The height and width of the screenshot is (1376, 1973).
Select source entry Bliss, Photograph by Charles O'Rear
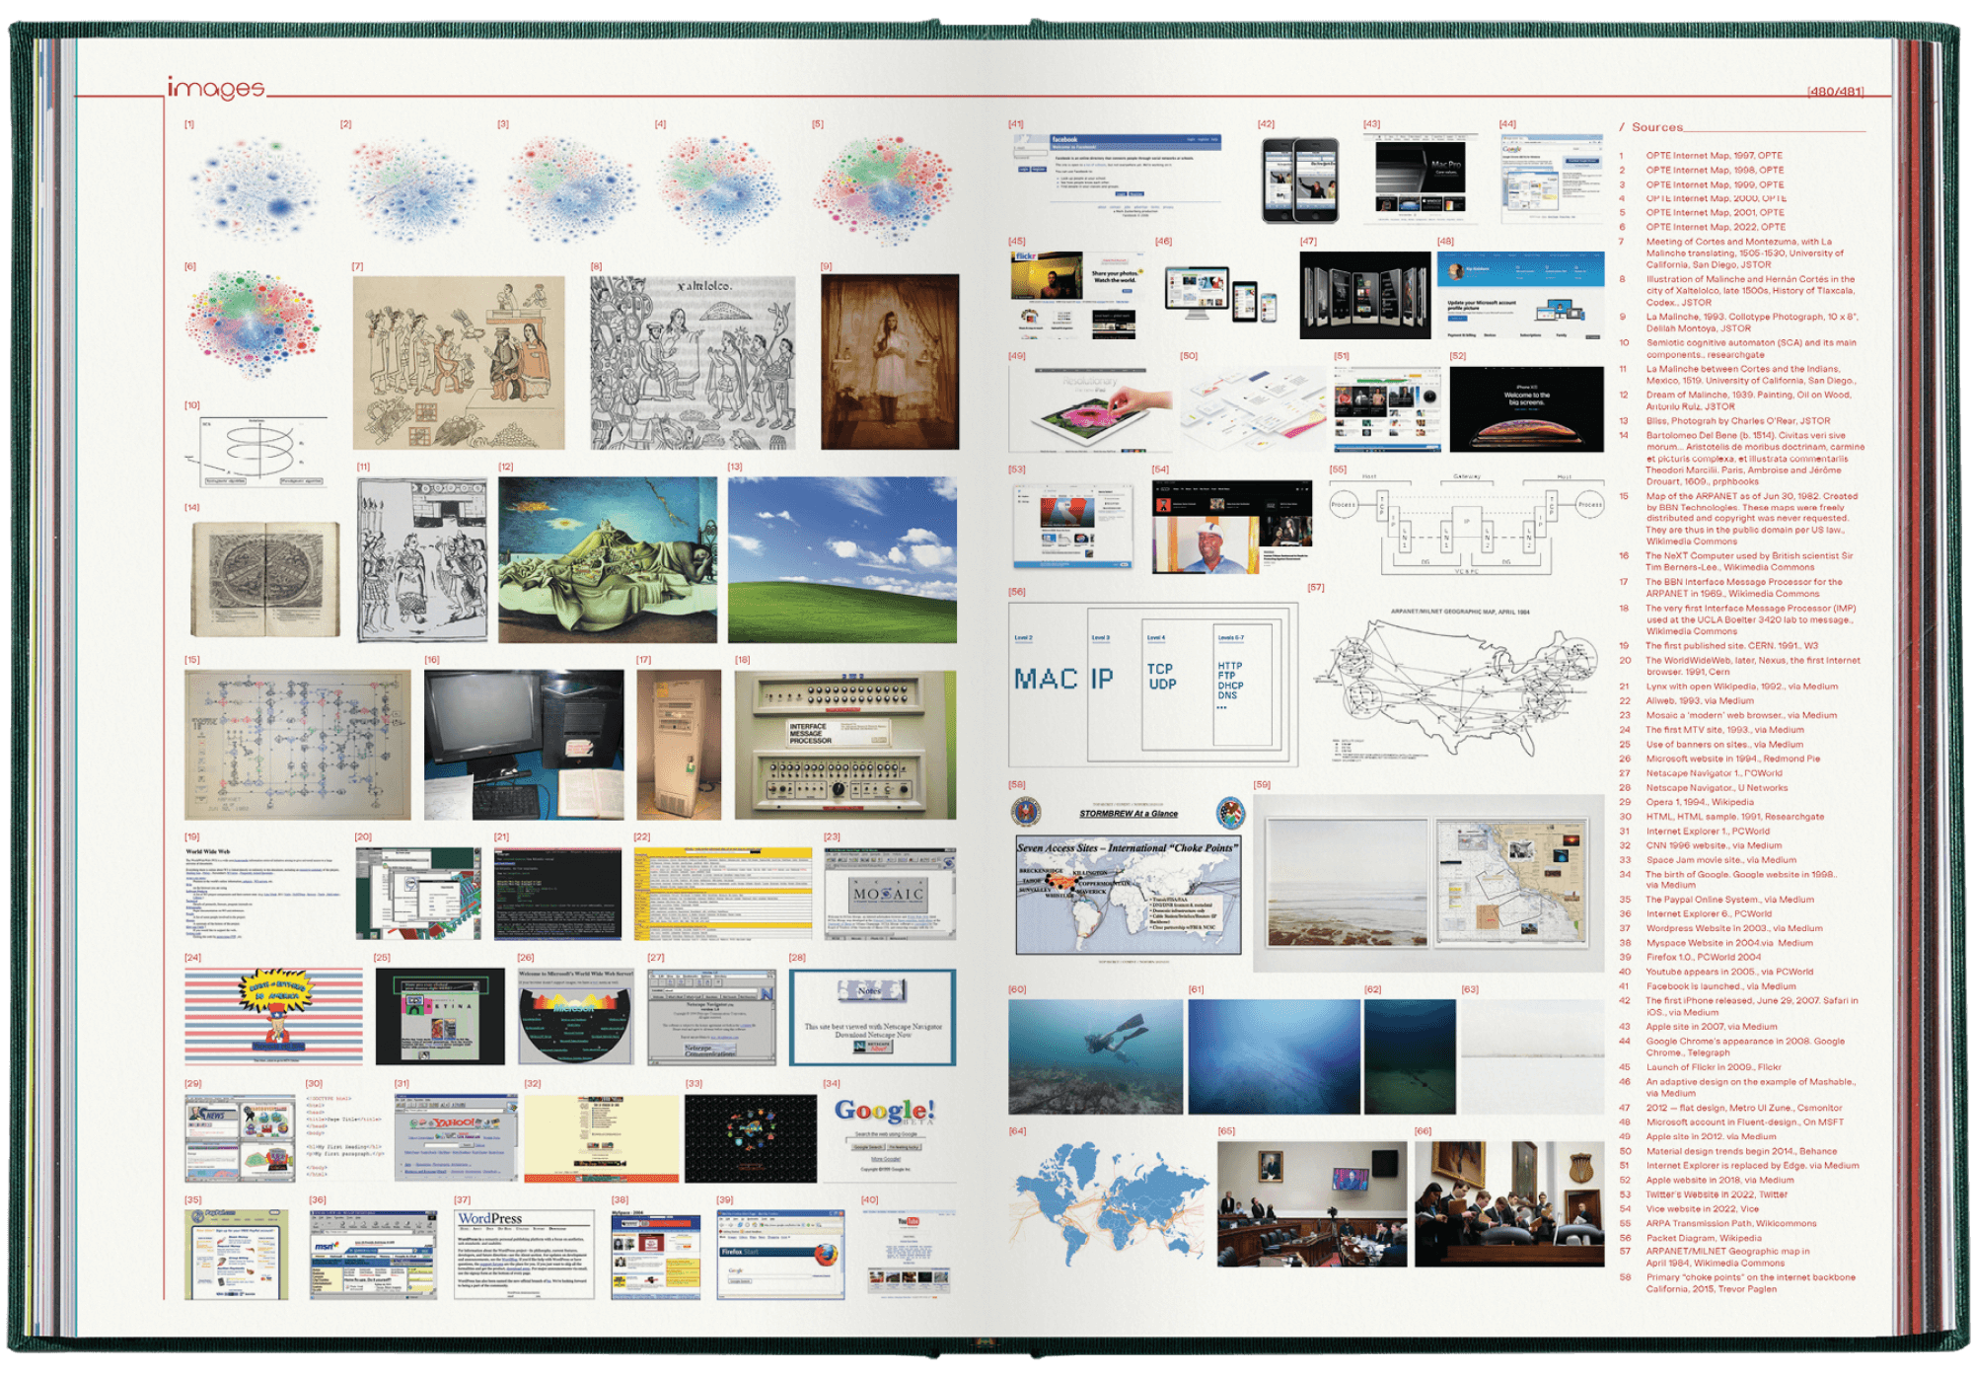click(1737, 421)
